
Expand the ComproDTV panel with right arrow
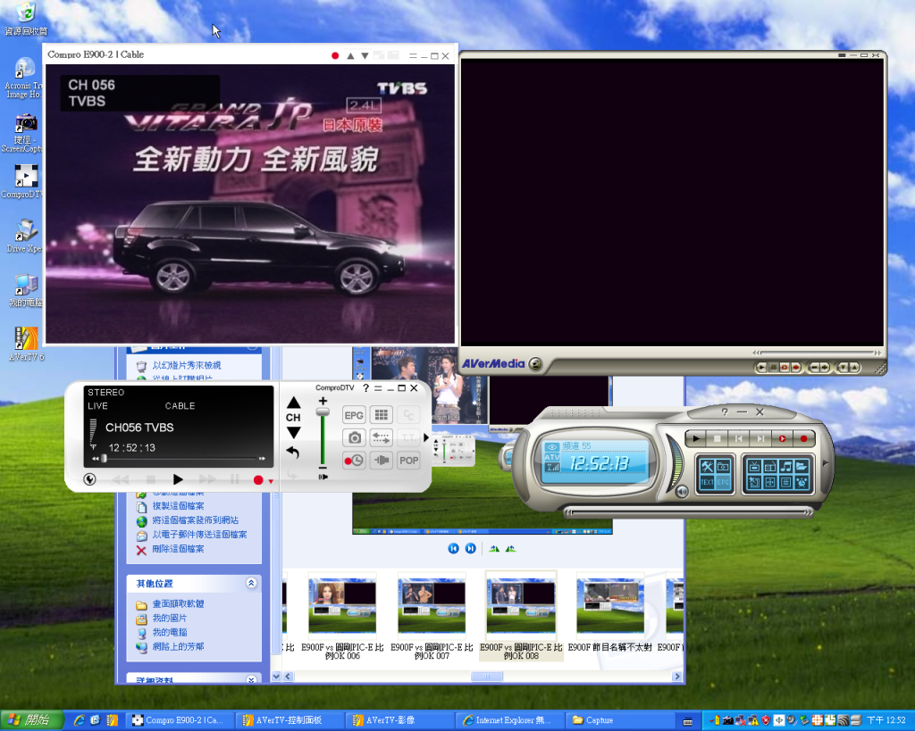pos(426,437)
